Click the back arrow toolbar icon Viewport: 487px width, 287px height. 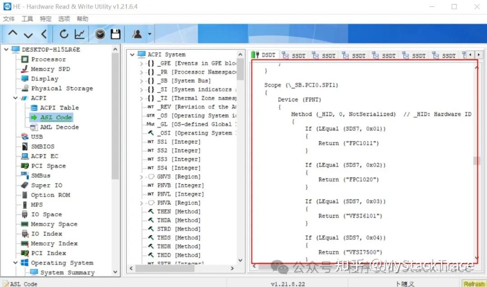click(x=44, y=34)
